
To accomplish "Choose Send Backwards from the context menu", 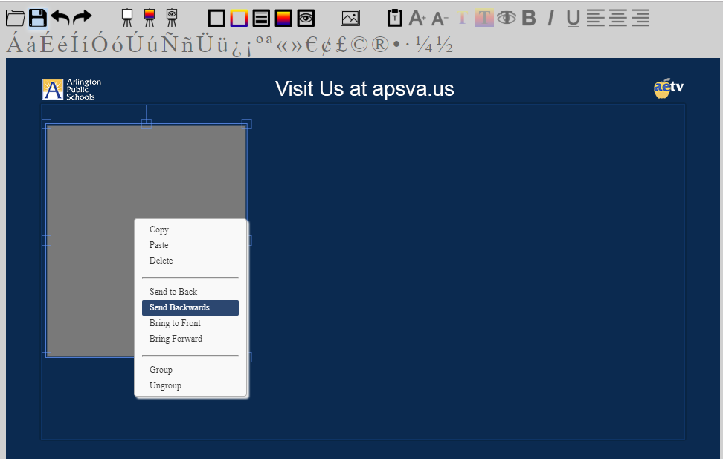I will pyautogui.click(x=179, y=307).
